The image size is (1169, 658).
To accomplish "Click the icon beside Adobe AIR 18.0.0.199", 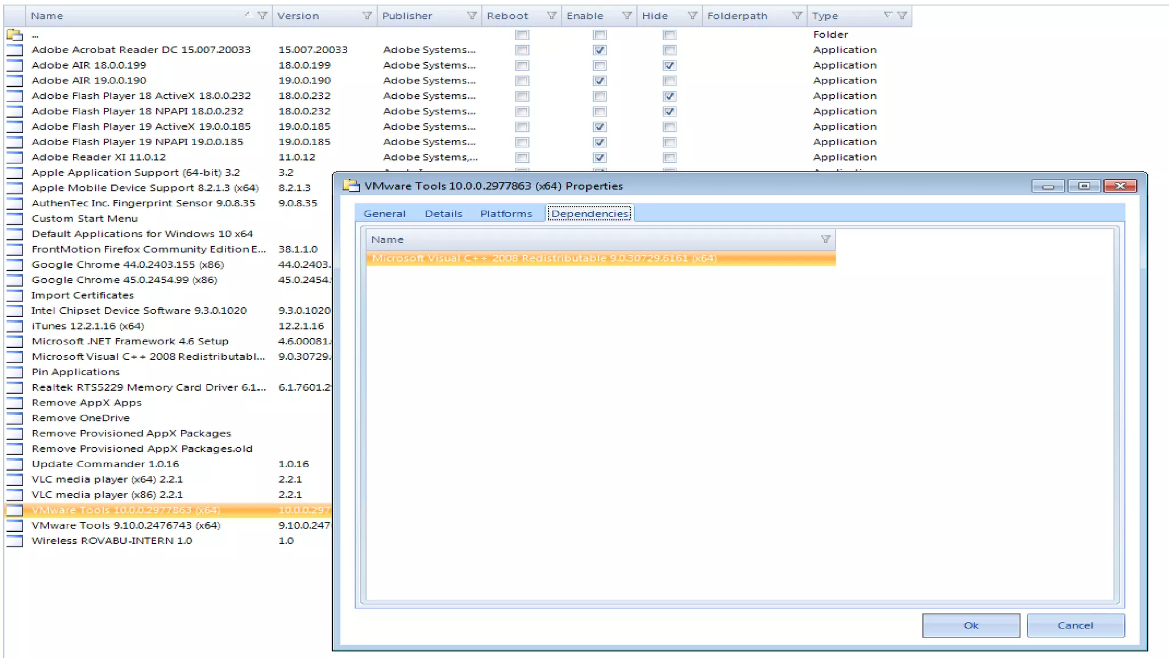I will coord(15,66).
